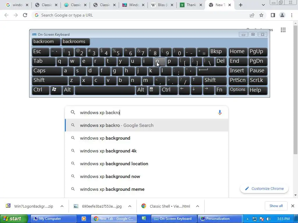298x223 pixels.
Task: Click the volume icon in the system tray
Action: tap(269, 219)
